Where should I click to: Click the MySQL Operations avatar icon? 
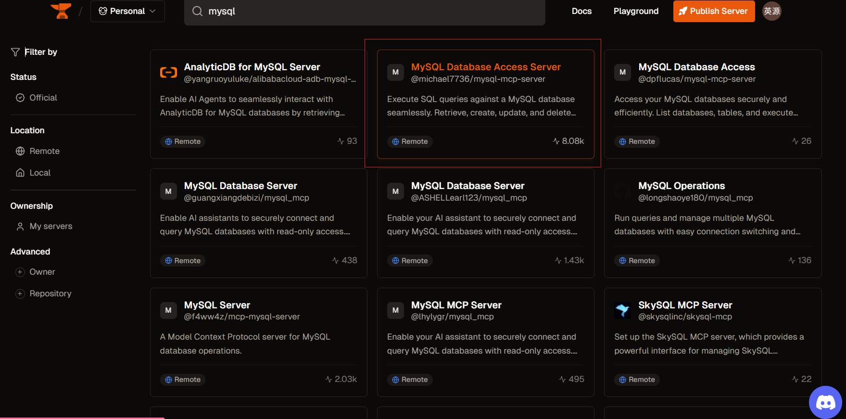(622, 191)
